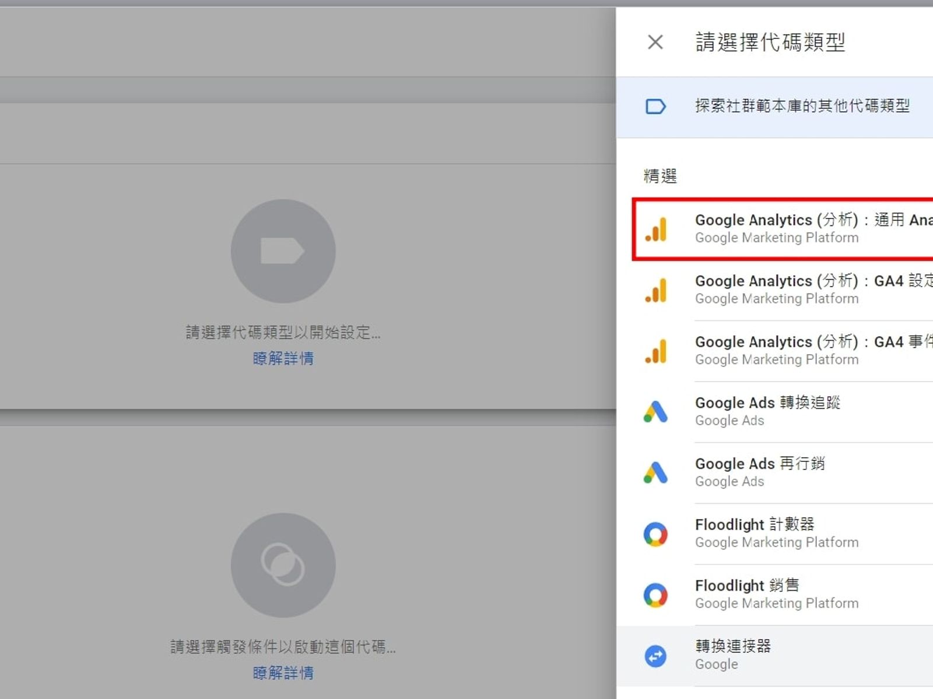This screenshot has width=933, height=699.
Task: Close the tag type selection panel
Action: 655,42
